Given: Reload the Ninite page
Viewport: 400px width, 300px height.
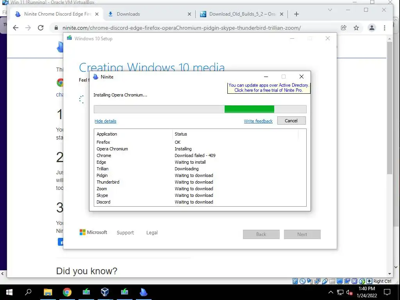Looking at the screenshot, I should 41,28.
